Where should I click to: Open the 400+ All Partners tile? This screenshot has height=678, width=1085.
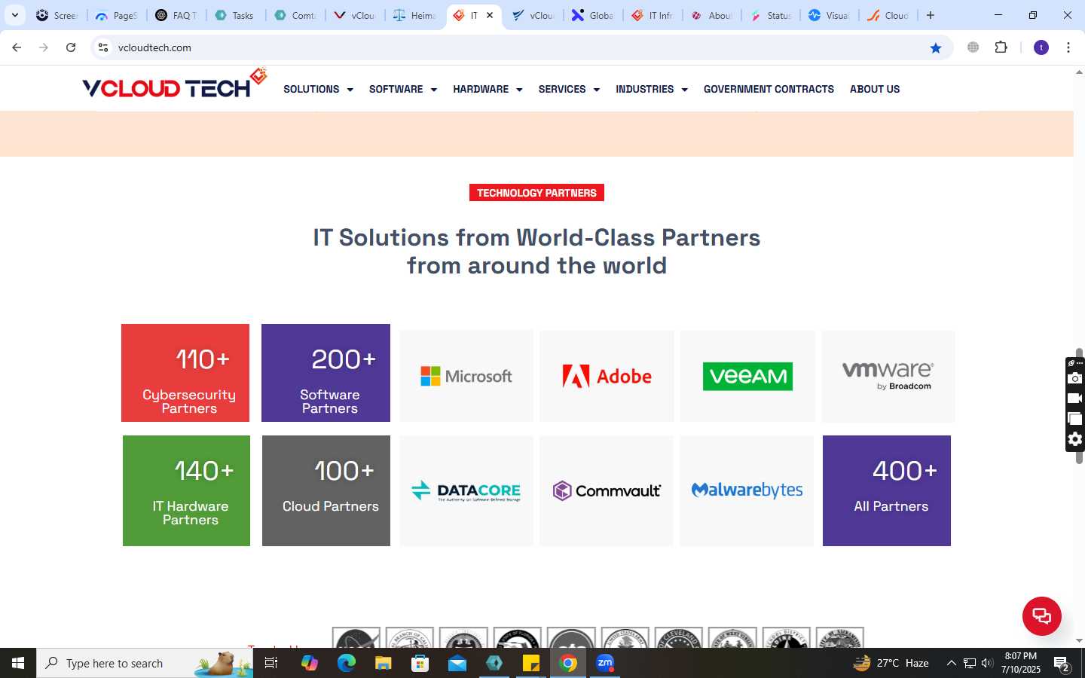[x=887, y=490]
